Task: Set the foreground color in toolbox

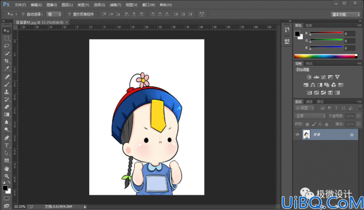Action: [x=5, y=188]
